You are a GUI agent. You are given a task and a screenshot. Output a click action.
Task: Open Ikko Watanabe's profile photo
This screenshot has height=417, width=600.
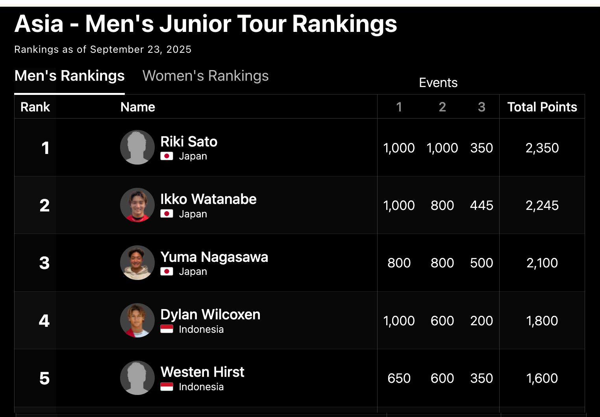coord(137,205)
